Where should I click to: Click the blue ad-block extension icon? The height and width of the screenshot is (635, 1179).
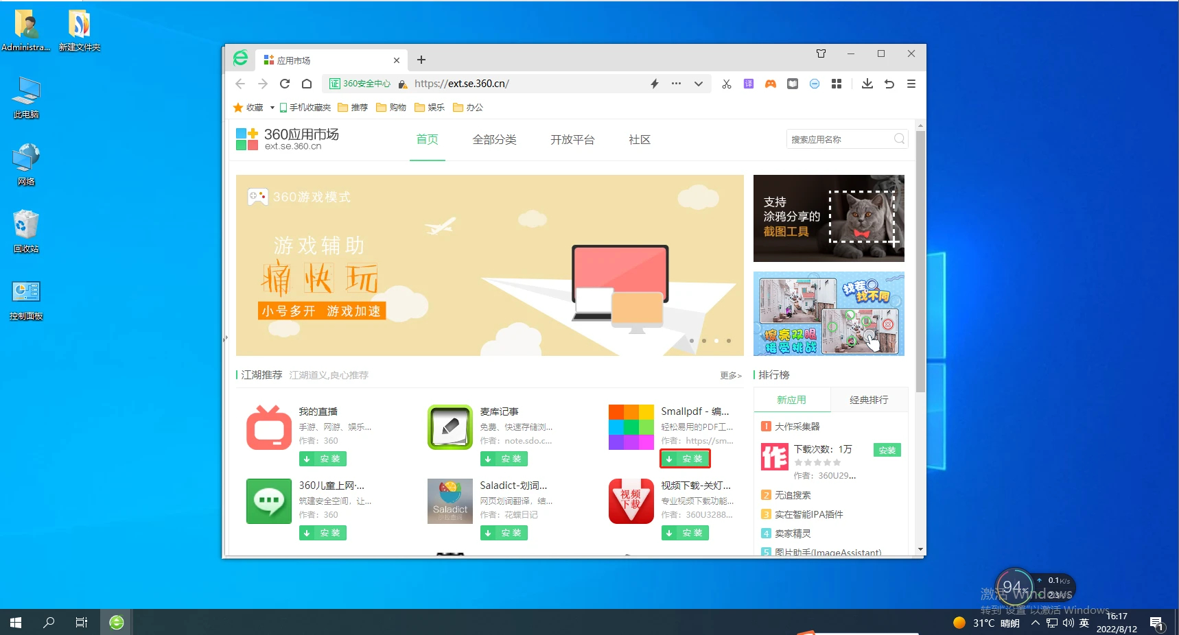[815, 84]
